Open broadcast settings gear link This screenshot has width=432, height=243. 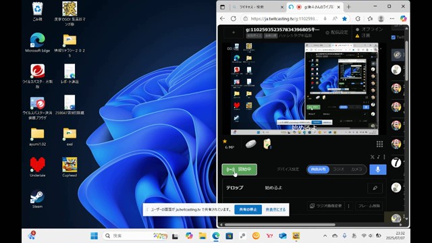coord(336,32)
